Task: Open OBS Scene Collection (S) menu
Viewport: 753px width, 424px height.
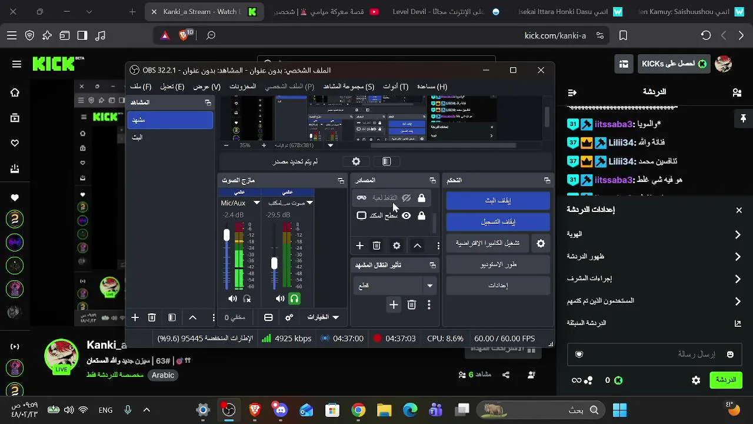Action: click(349, 87)
